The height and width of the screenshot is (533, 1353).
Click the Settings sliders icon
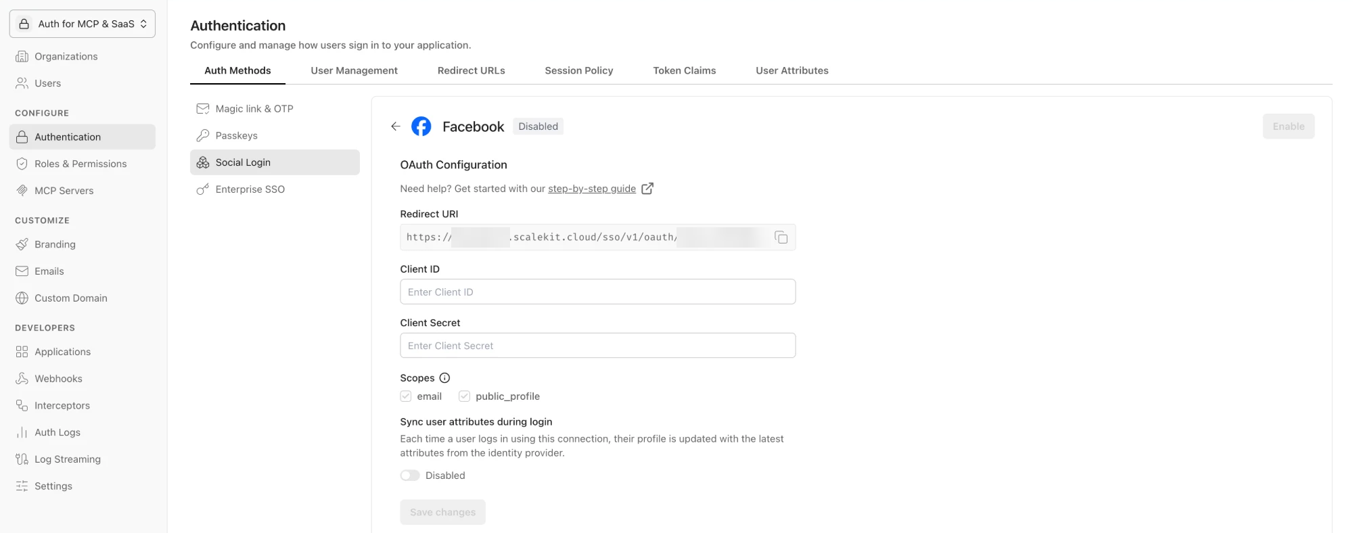(x=22, y=486)
